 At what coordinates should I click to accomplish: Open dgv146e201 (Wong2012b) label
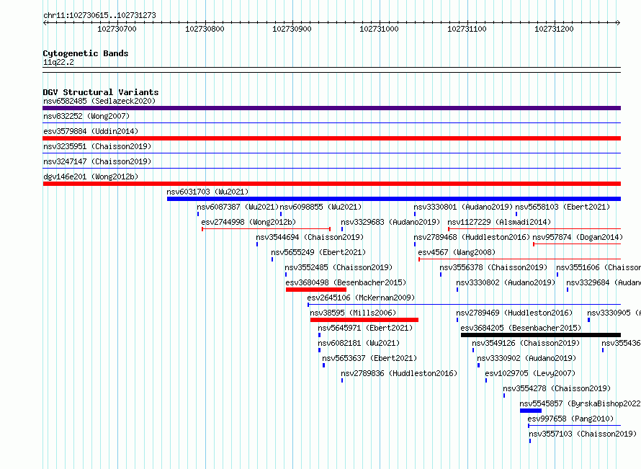pos(91,177)
